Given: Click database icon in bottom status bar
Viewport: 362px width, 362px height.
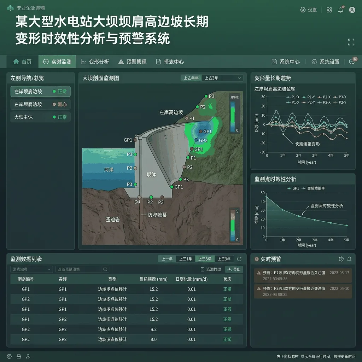Looking at the screenshot, I should 19,356.
